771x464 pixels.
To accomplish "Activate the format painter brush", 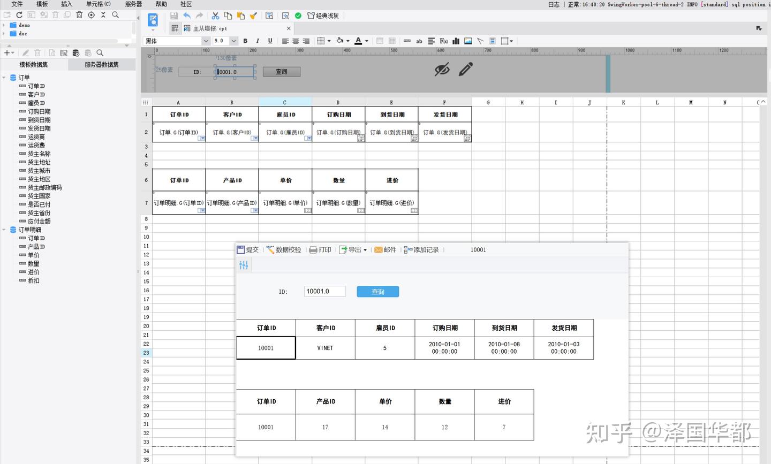I will pos(253,16).
